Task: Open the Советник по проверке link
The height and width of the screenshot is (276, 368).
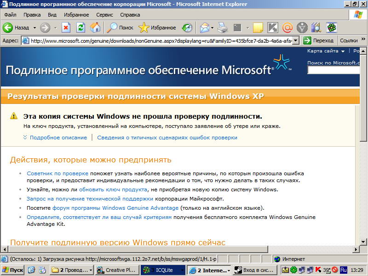Action: click(57, 173)
